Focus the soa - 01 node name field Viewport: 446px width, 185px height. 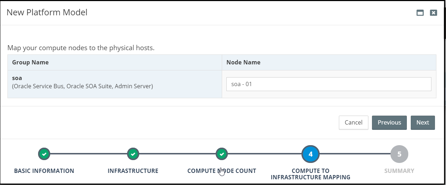(329, 84)
